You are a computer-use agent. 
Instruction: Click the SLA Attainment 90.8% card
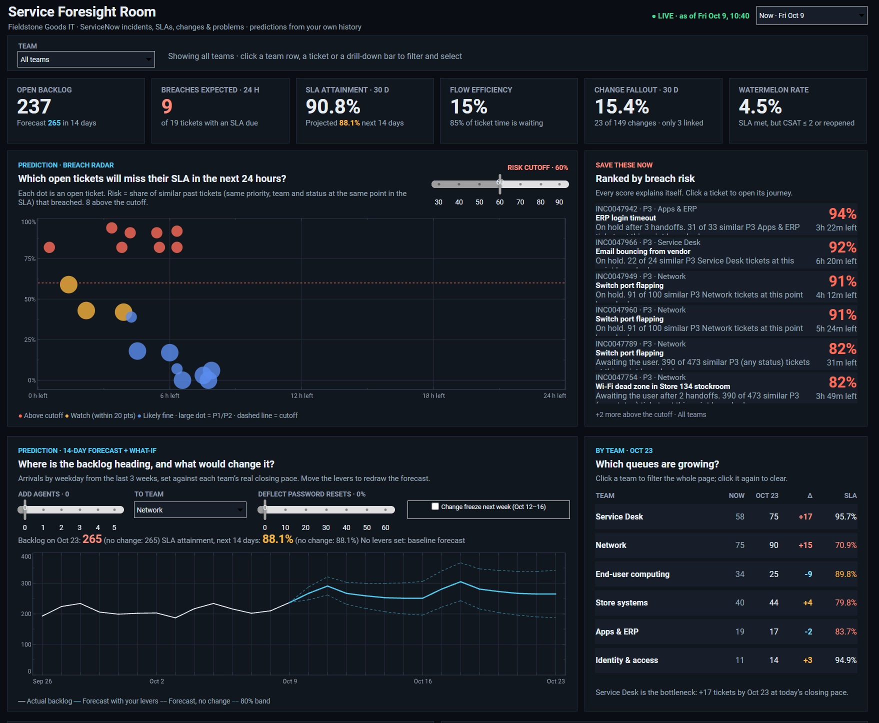coord(364,110)
